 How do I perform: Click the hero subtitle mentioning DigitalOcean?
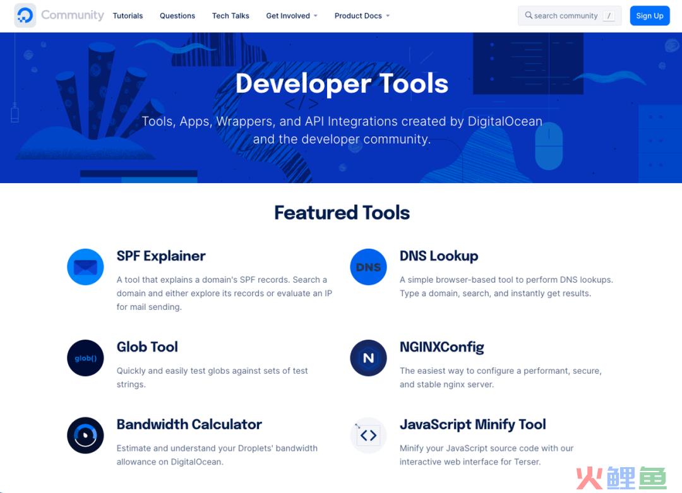pos(342,130)
